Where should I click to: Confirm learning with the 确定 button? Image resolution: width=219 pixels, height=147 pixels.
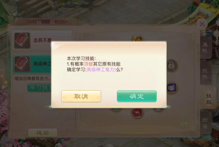coord(137,96)
